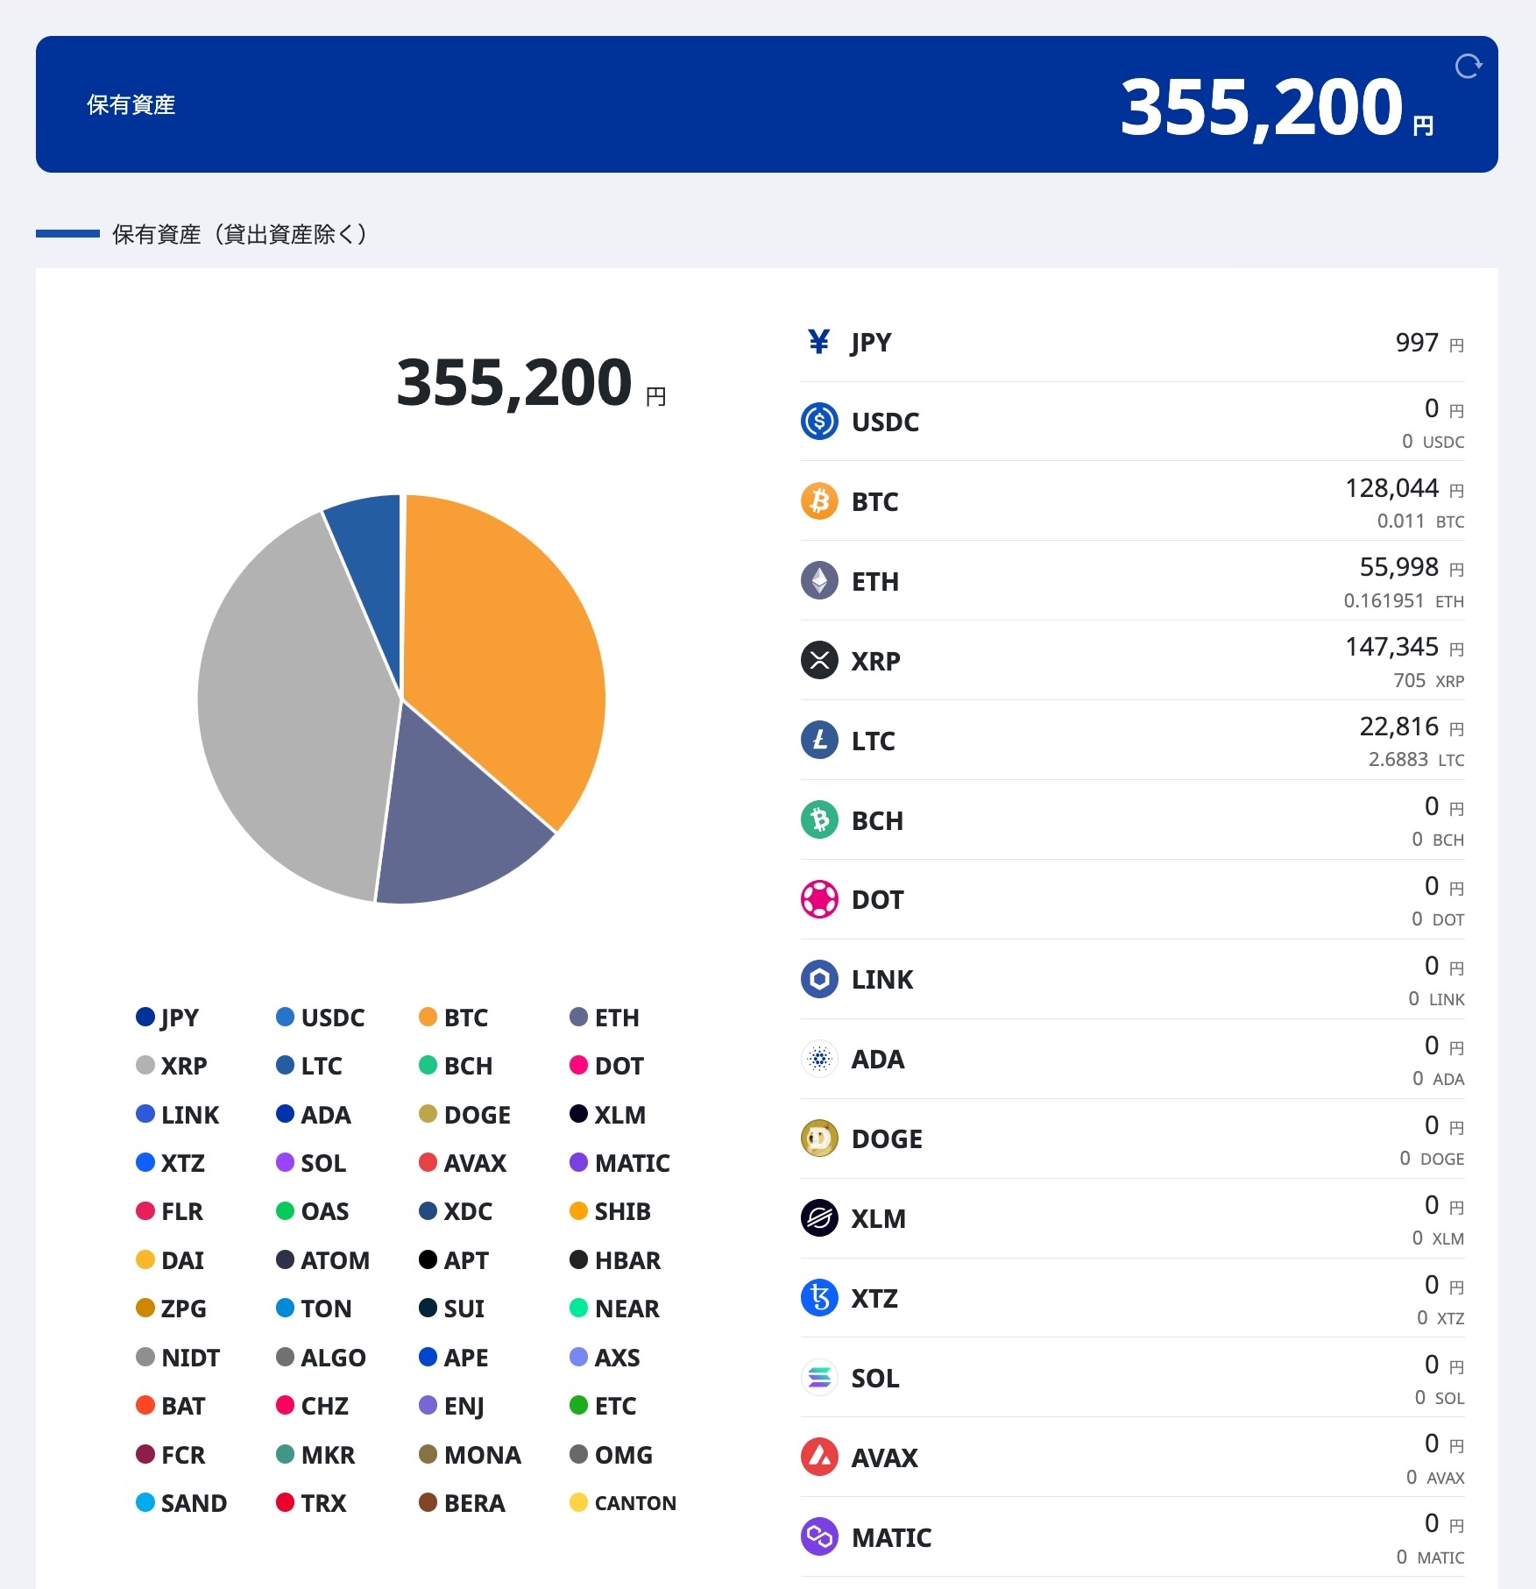Select the AXS legend label
Viewport: 1536px width, 1589px height.
pyautogui.click(x=617, y=1358)
